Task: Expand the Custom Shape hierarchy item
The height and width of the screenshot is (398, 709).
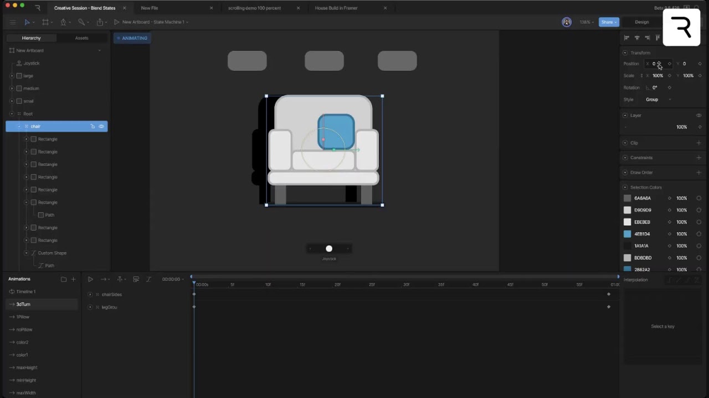Action: [26, 253]
